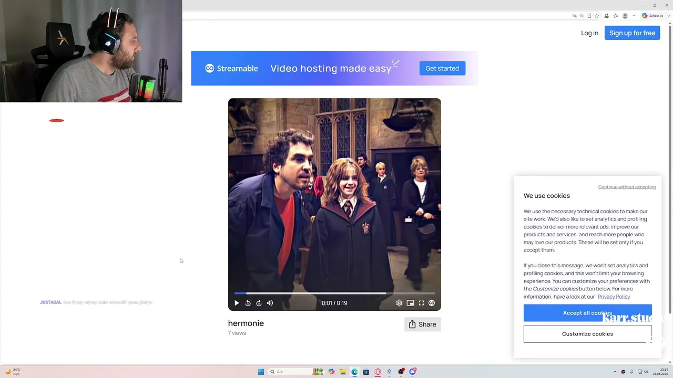Click the microphone icon in system tray
The height and width of the screenshot is (378, 673).
631,372
